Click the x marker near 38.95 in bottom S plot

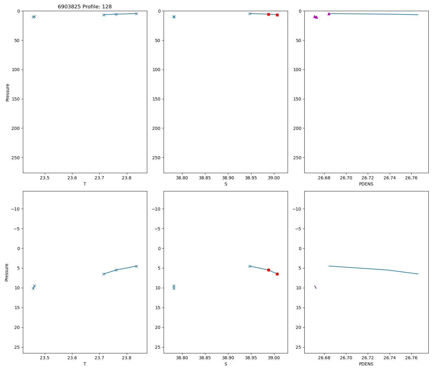point(250,266)
